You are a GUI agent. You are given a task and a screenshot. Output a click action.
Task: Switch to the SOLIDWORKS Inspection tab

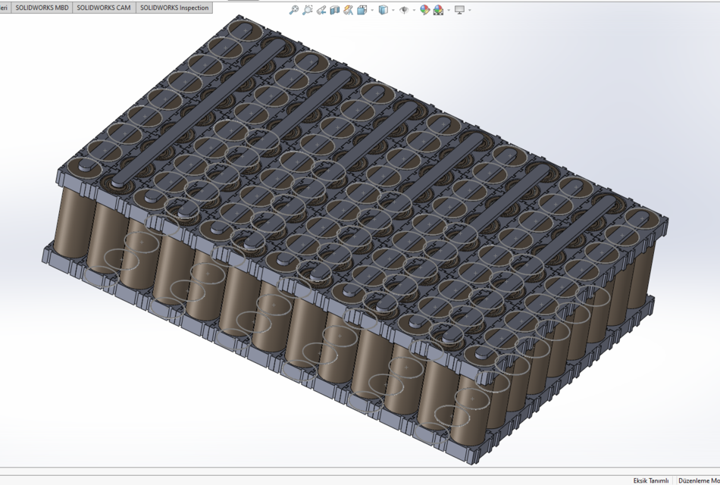[x=172, y=7]
